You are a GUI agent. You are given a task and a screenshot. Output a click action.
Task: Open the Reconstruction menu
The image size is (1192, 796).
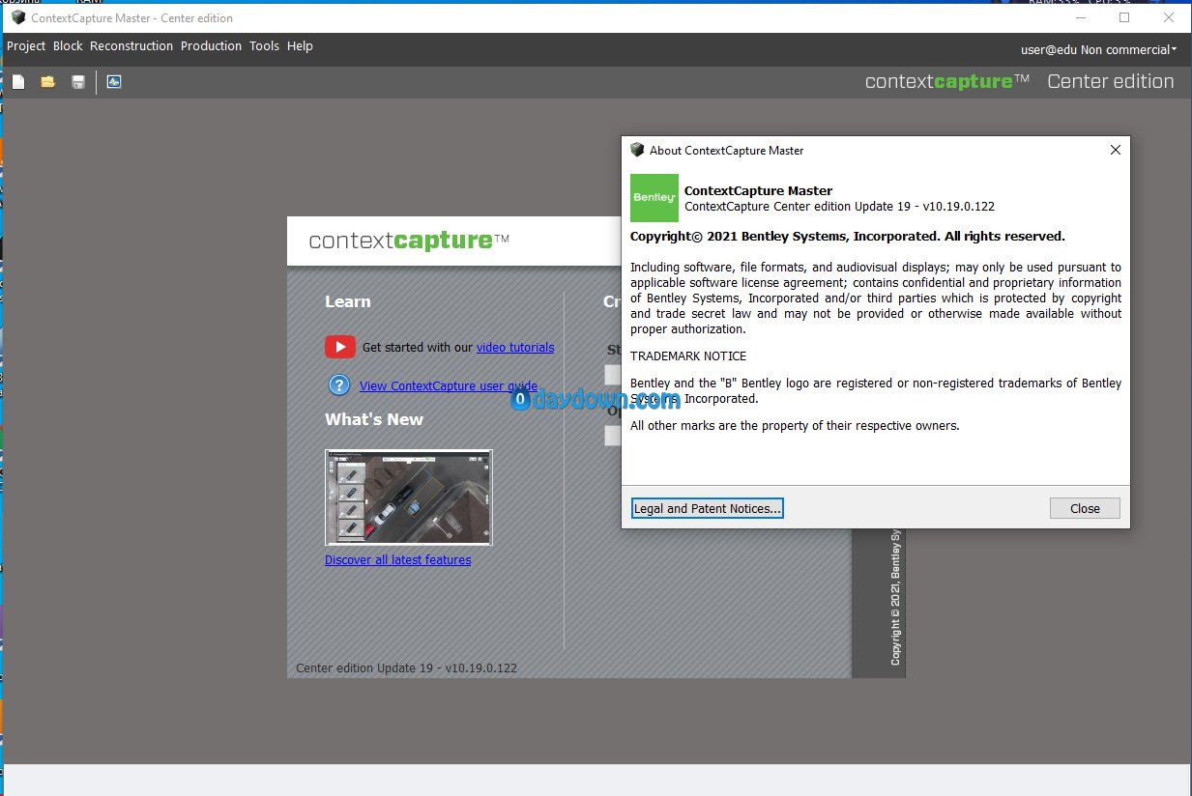(x=131, y=46)
